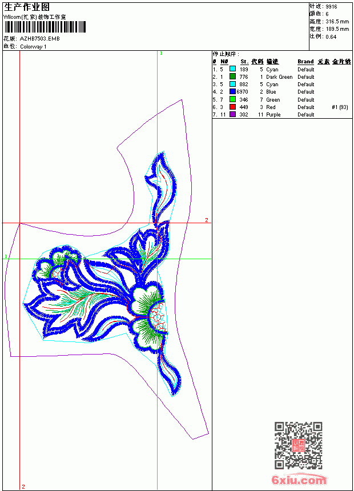Click the Red color swatch in row 6
This screenshot has height=491, width=354.
coord(232,107)
